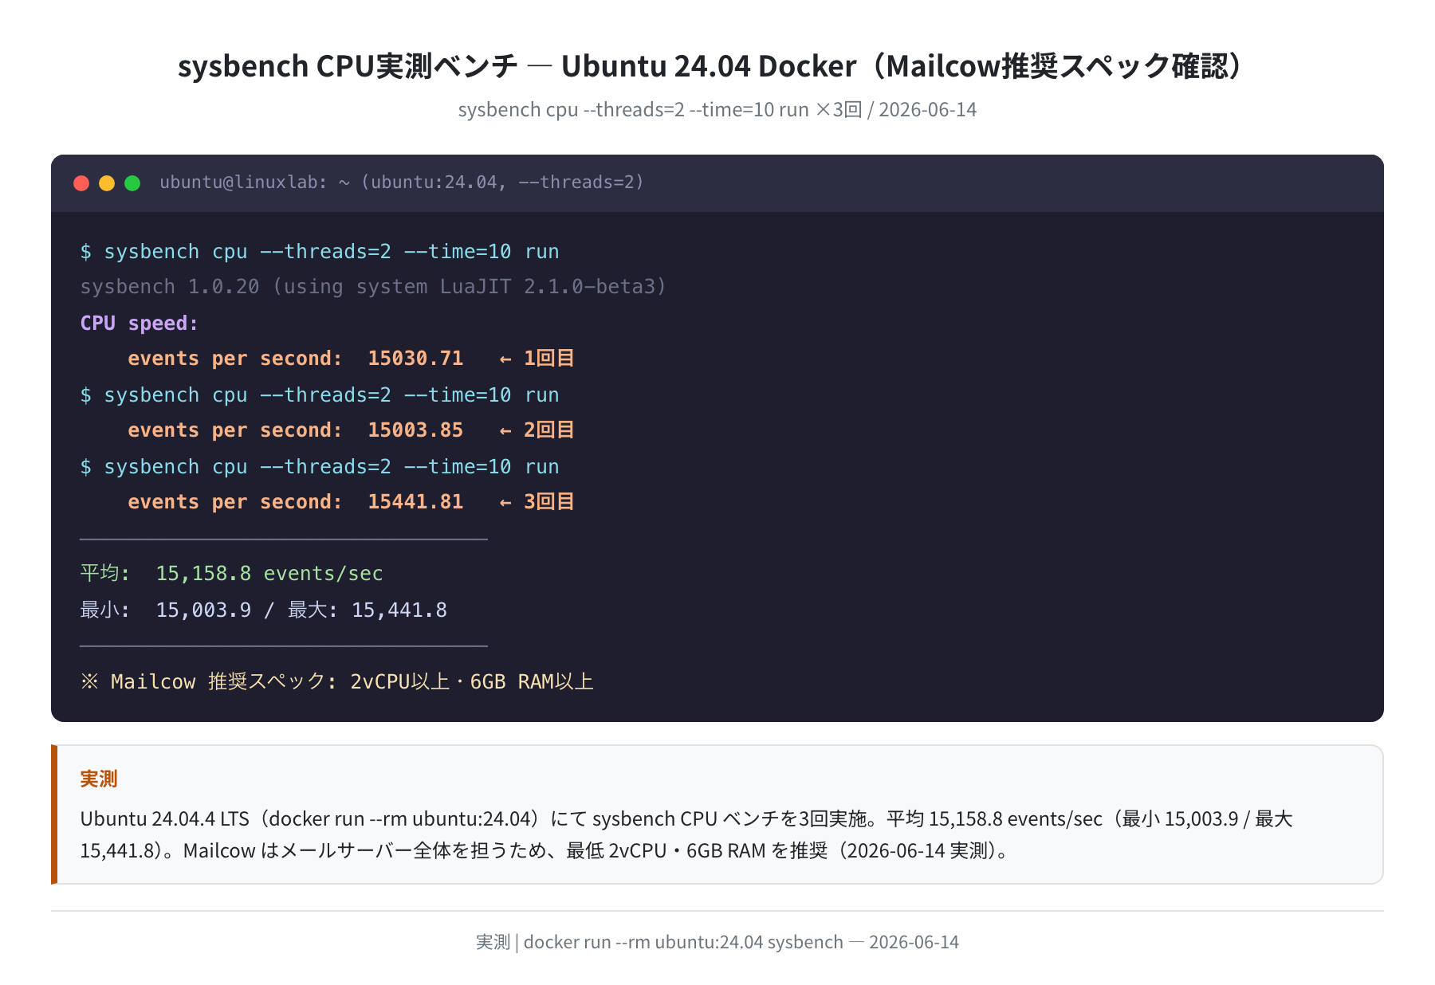This screenshot has width=1435, height=985.
Task: Select the value 15003.85
Action: [x=415, y=430]
